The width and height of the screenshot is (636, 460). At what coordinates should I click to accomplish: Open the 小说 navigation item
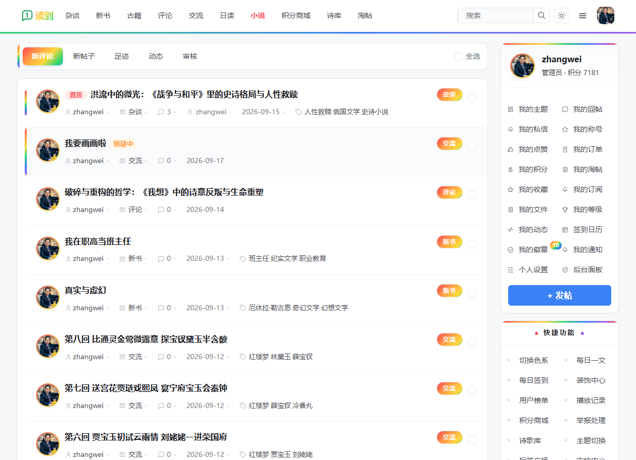point(258,15)
